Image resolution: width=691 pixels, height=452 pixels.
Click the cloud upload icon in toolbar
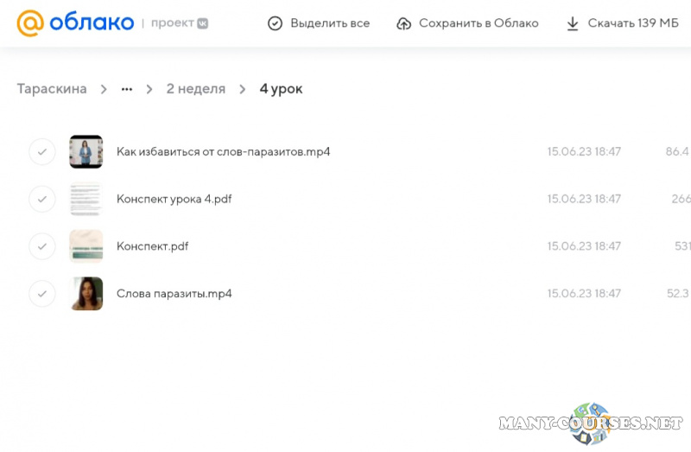(x=403, y=23)
